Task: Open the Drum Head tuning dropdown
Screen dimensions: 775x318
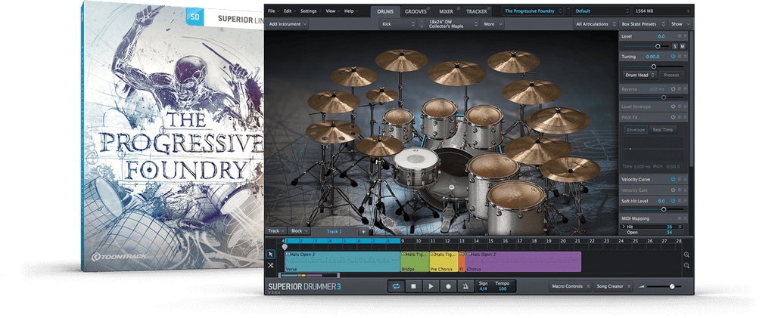Action: coord(640,75)
